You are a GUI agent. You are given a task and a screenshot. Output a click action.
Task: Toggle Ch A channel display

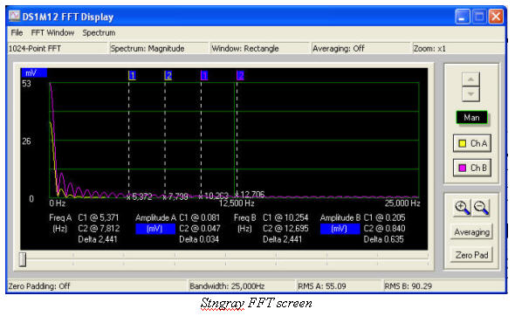472,143
